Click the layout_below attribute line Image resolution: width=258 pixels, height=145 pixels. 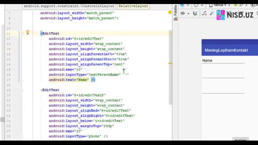point(87,121)
